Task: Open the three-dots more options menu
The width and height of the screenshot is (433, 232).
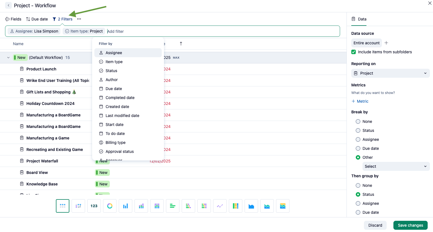Action: point(79,19)
